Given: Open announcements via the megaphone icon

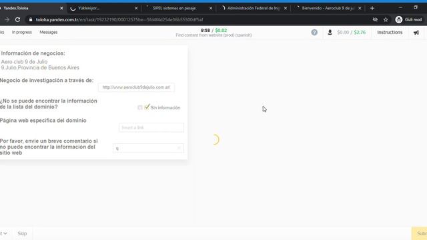Looking at the screenshot, I should (416, 33).
